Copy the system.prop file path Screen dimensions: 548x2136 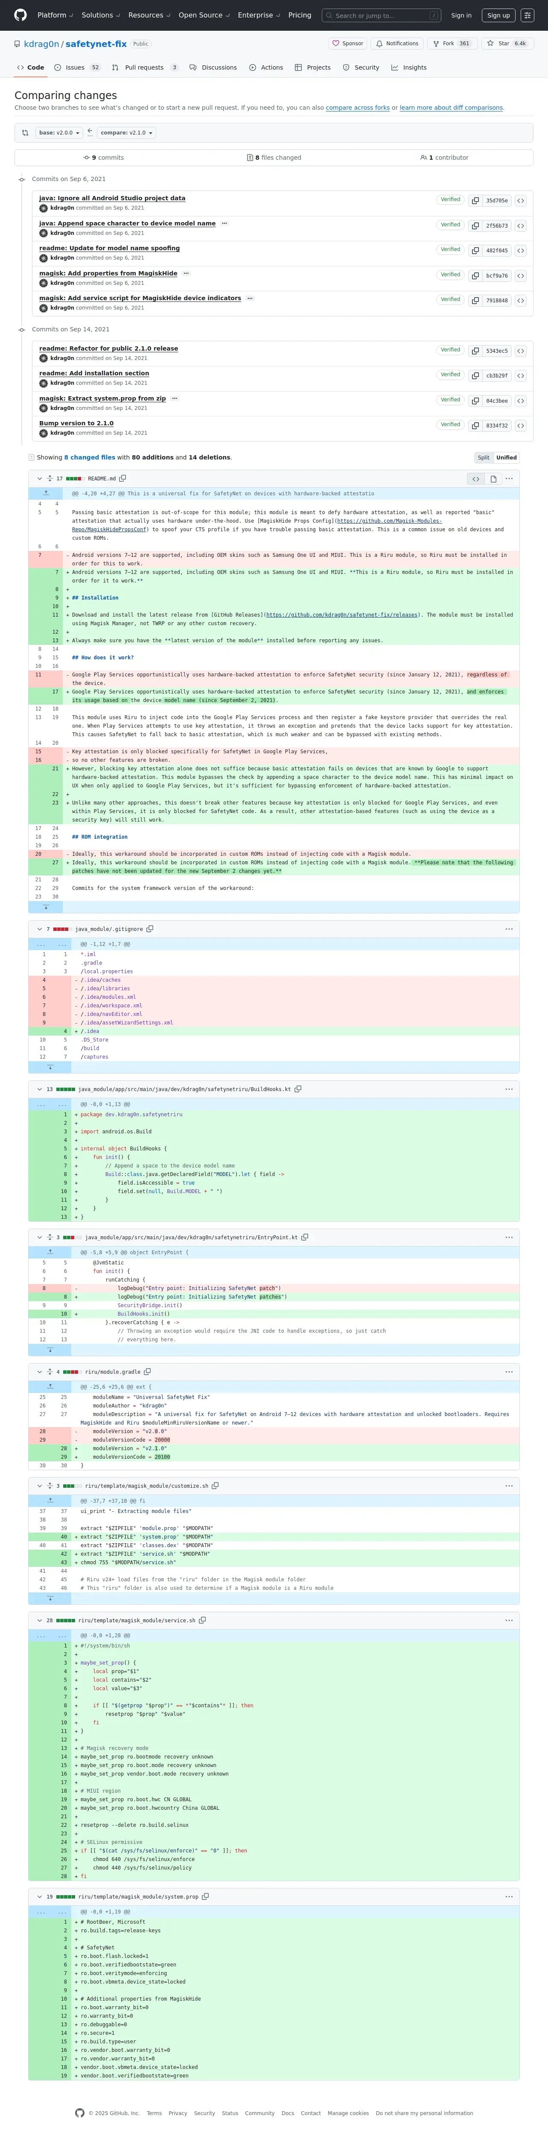point(206,1896)
